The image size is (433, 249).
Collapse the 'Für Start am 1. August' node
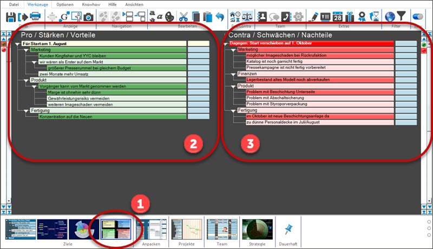tap(17, 44)
